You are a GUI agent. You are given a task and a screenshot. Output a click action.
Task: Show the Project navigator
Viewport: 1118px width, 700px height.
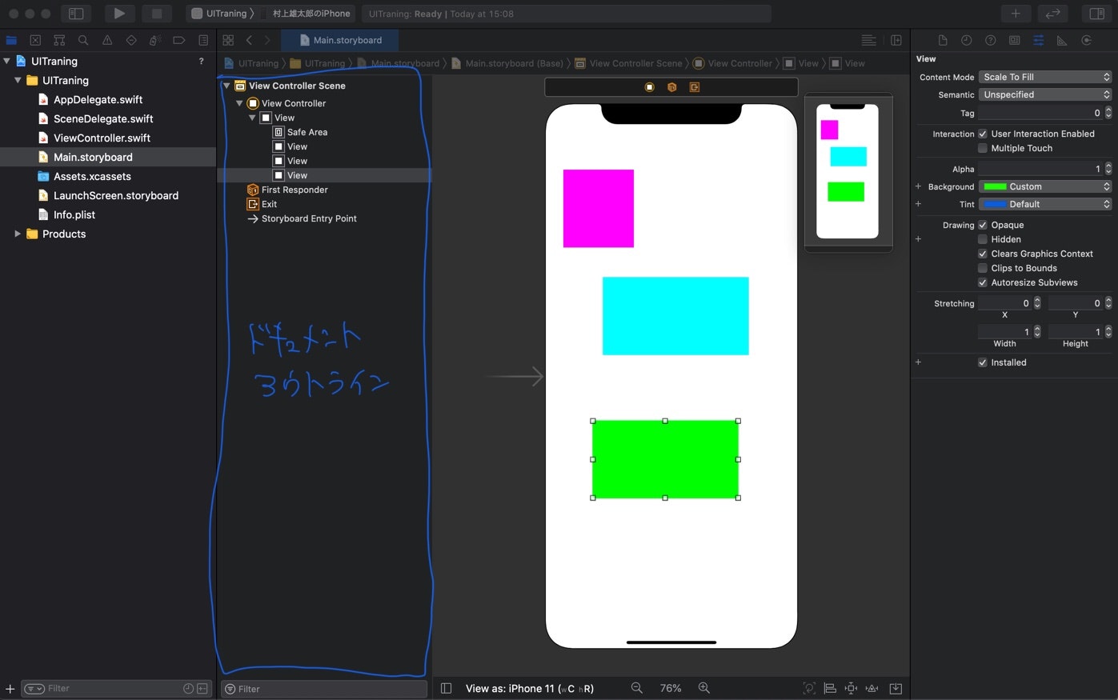tap(11, 40)
